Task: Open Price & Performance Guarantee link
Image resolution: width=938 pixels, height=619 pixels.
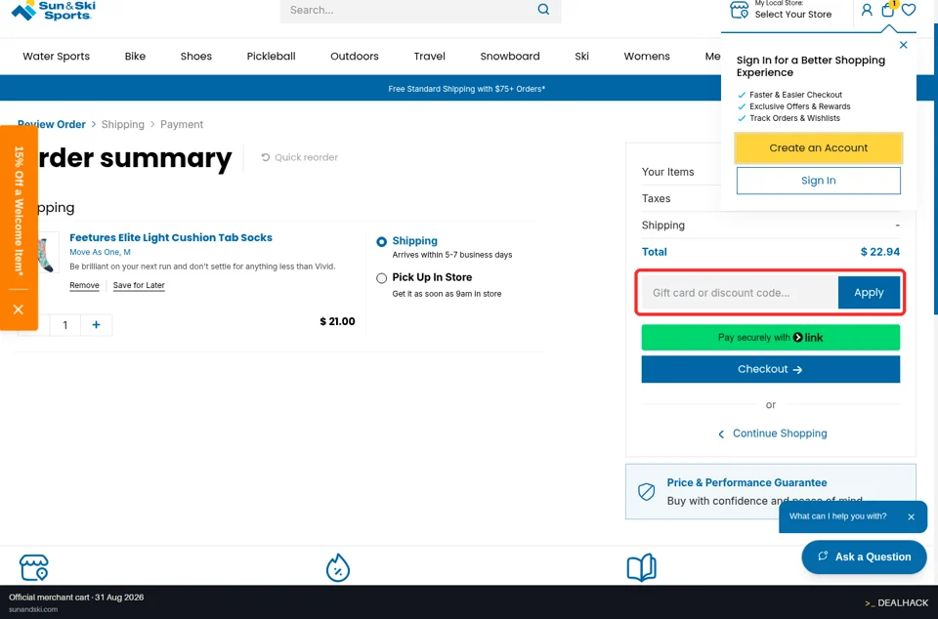Action: (746, 482)
